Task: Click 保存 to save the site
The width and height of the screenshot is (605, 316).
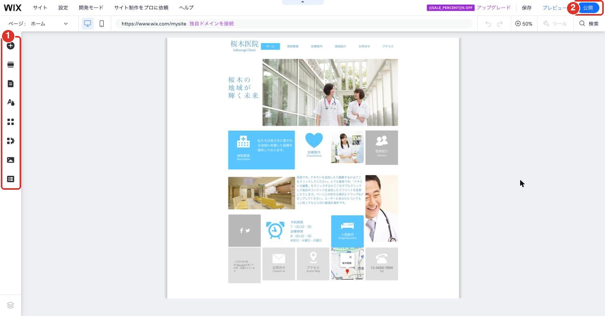Action: click(527, 8)
